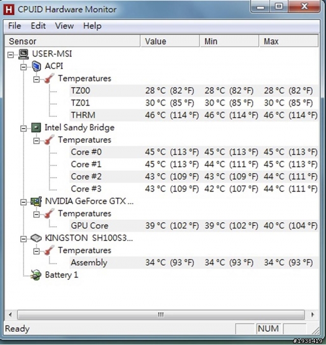Click the Battery 1 plug icon

pyautogui.click(x=36, y=275)
